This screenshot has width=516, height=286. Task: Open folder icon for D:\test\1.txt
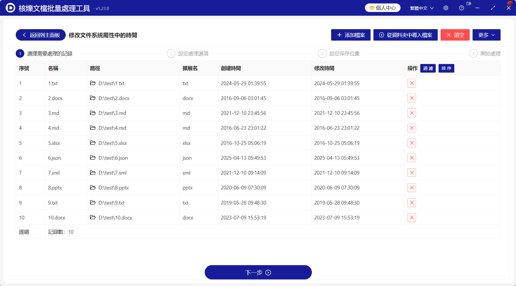tap(93, 83)
